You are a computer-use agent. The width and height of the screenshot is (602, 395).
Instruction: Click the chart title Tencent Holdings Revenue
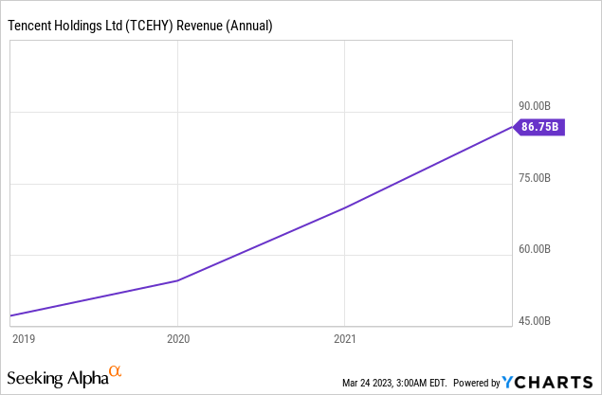(140, 26)
